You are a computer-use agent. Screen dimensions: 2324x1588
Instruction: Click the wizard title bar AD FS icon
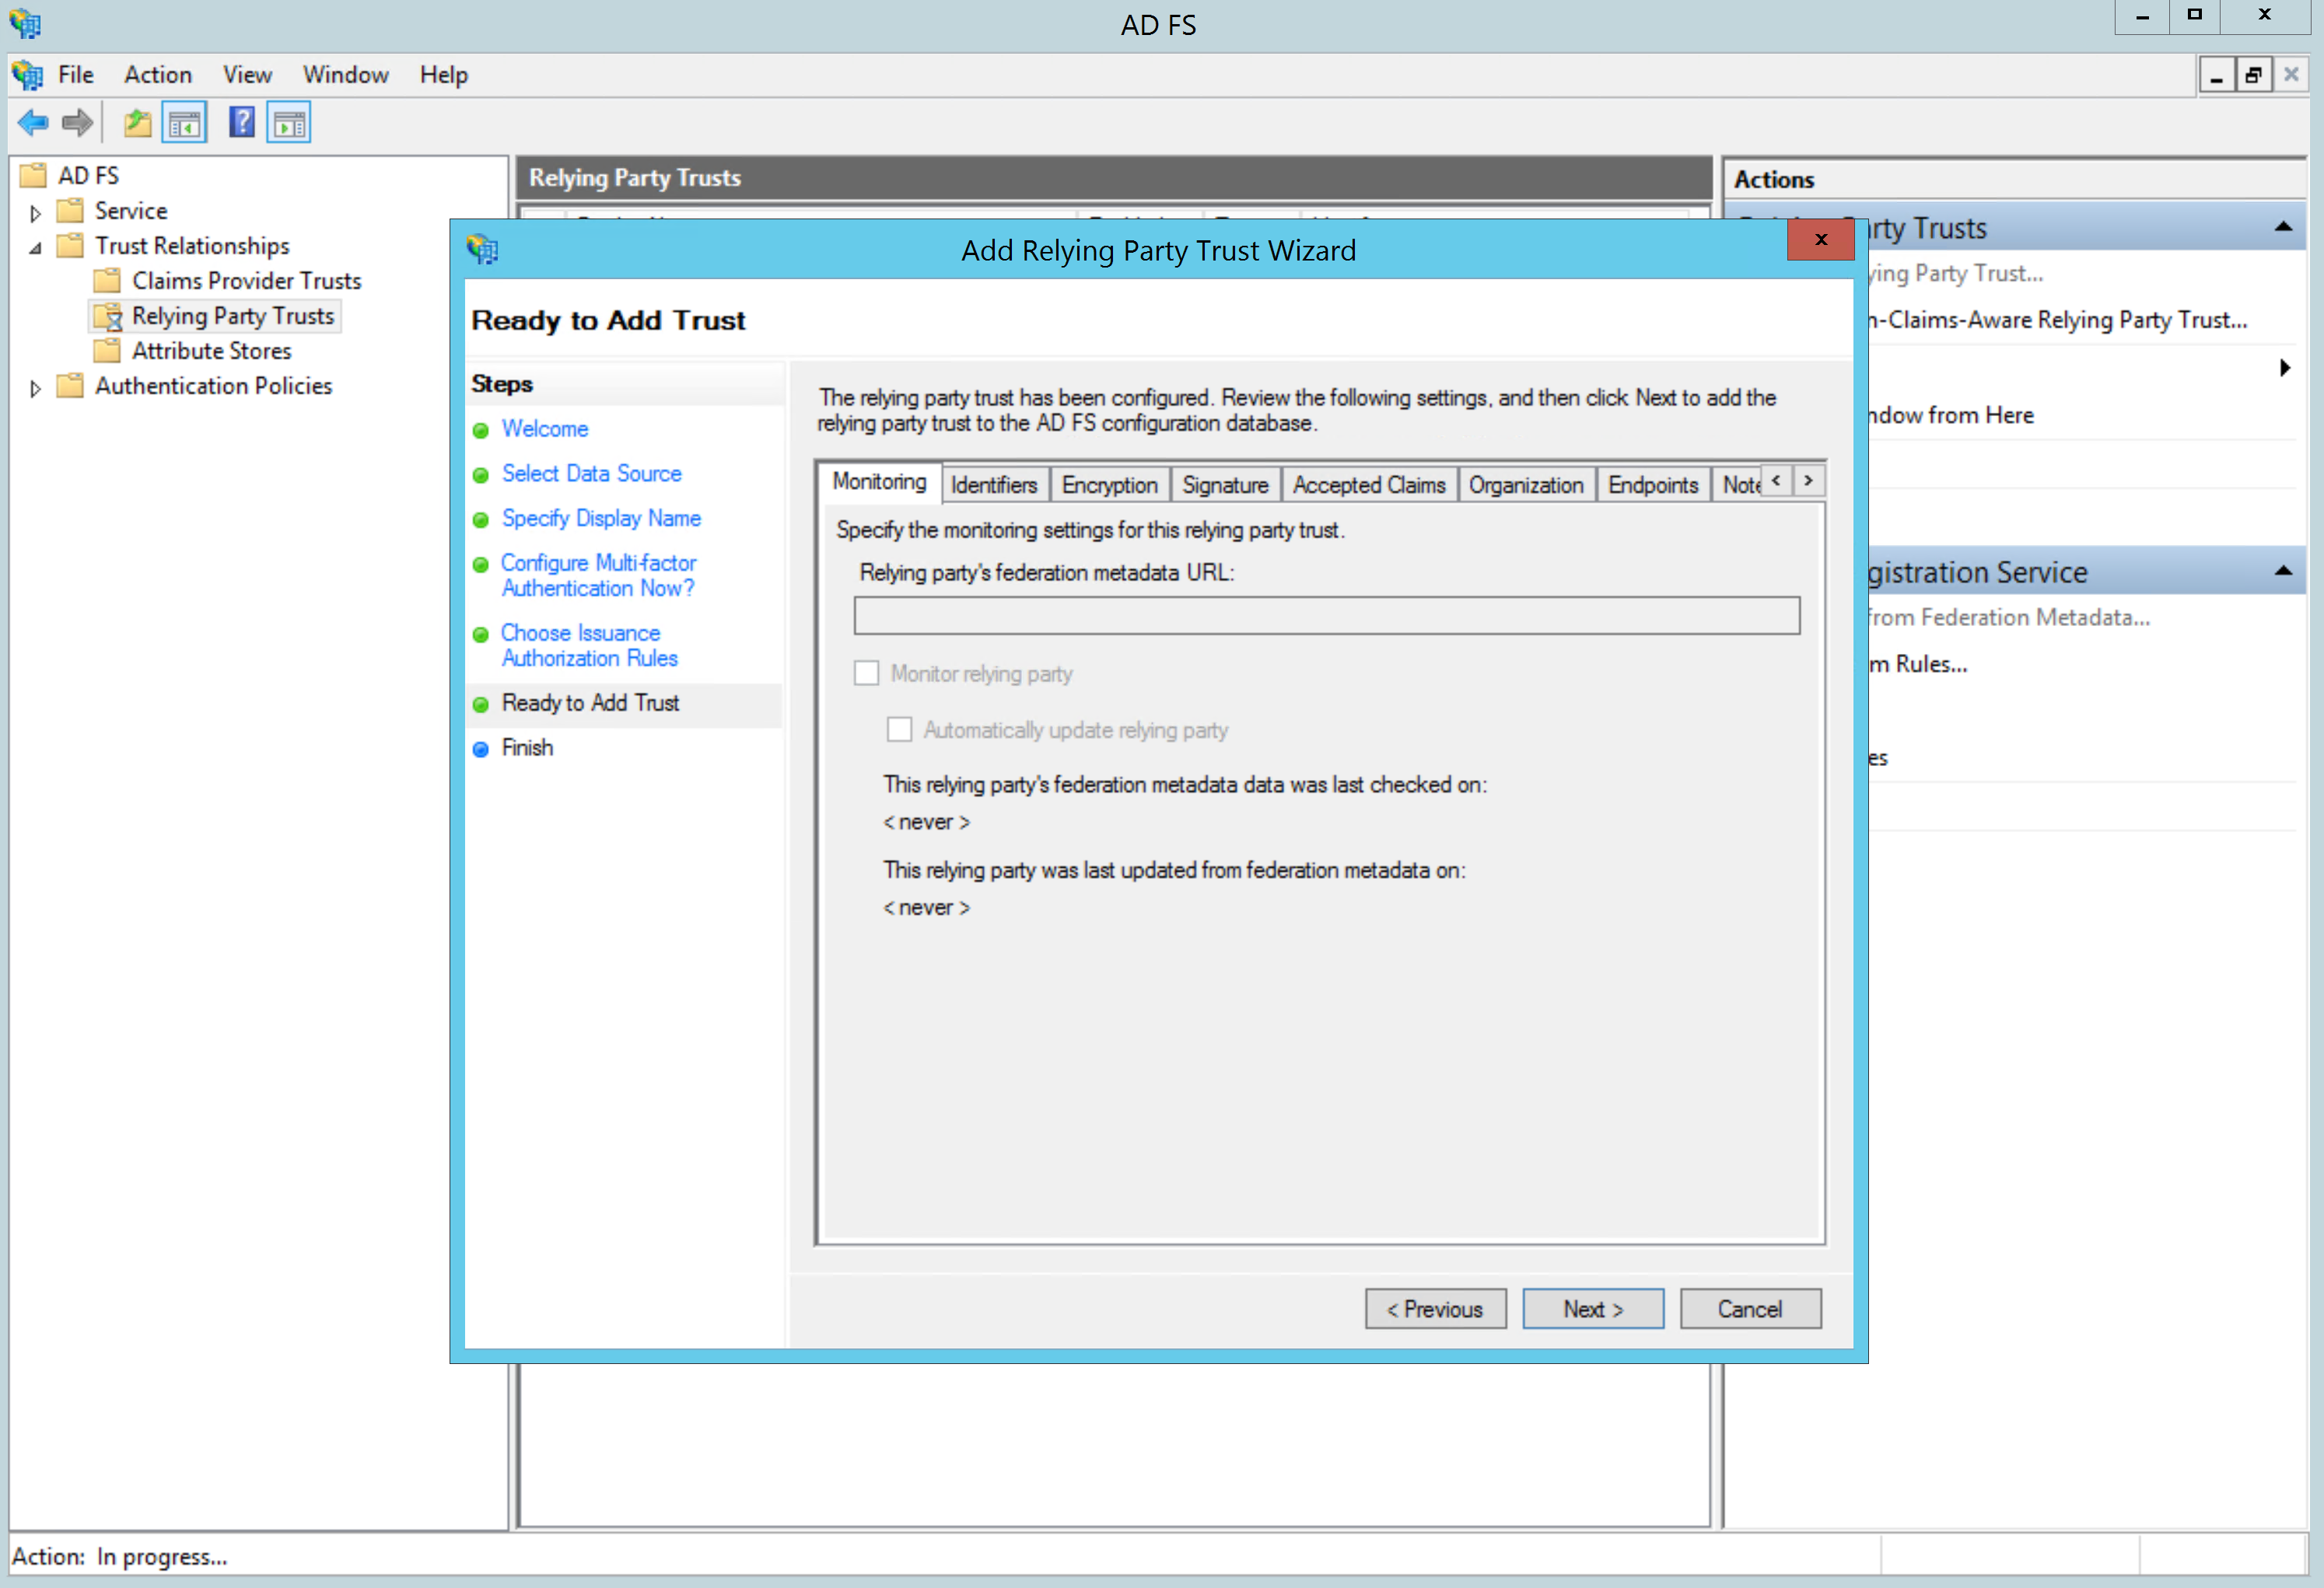[x=483, y=249]
